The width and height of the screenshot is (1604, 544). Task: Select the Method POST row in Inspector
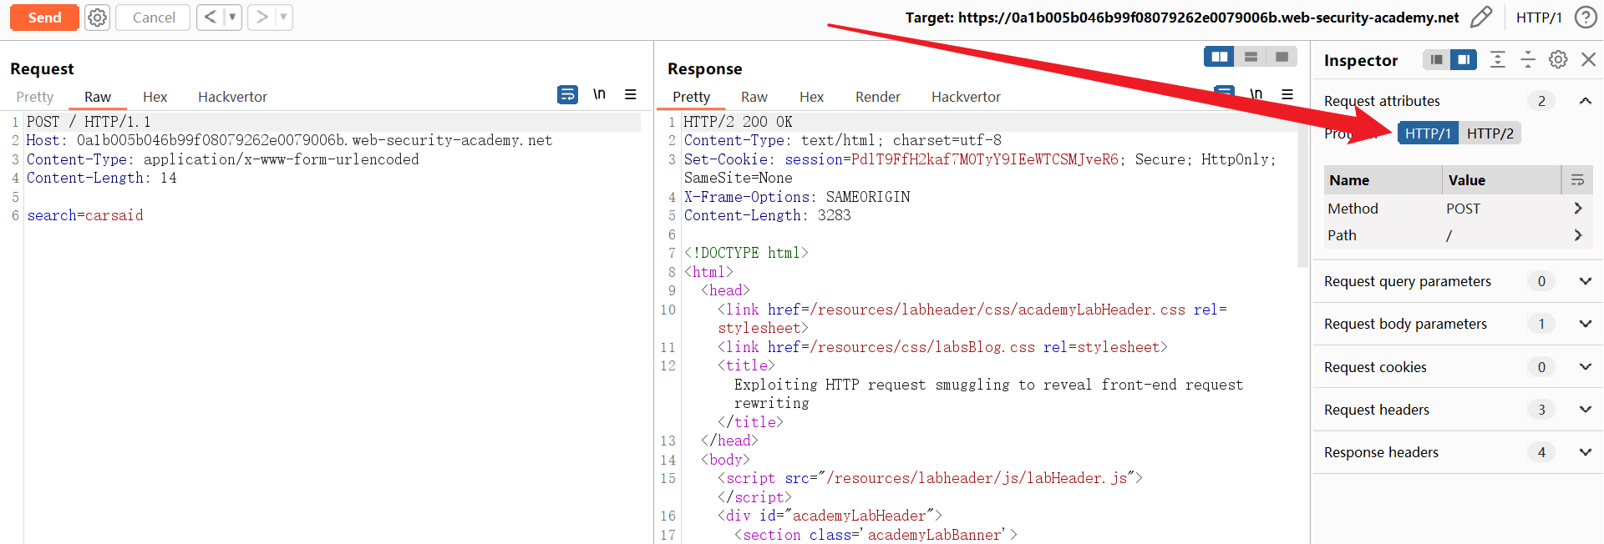(1454, 209)
